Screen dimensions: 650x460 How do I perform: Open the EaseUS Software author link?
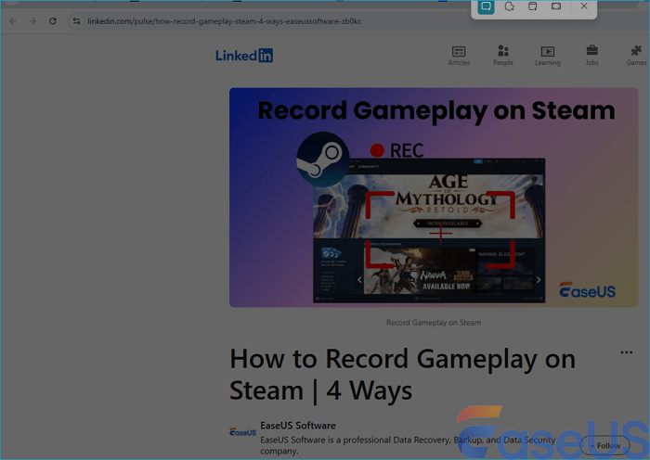point(297,425)
